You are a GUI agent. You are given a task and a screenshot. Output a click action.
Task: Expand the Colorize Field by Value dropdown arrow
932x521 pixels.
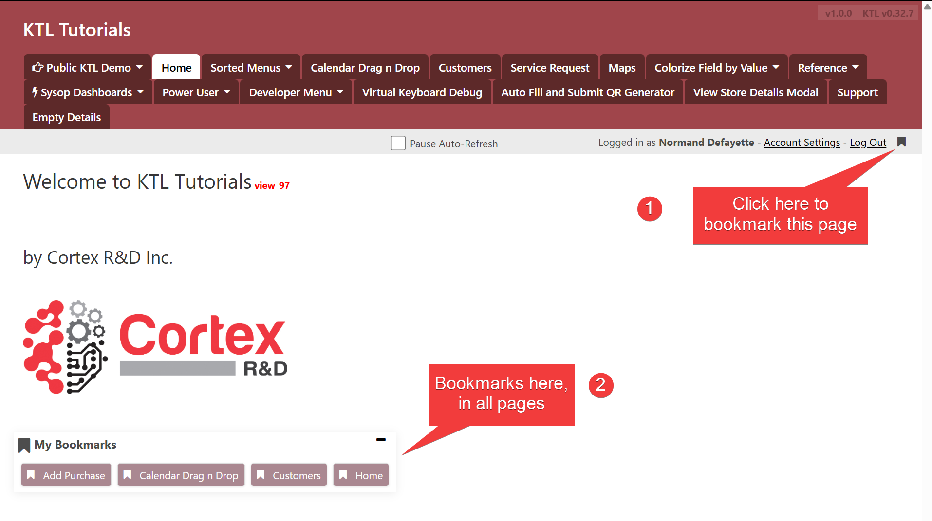click(776, 67)
